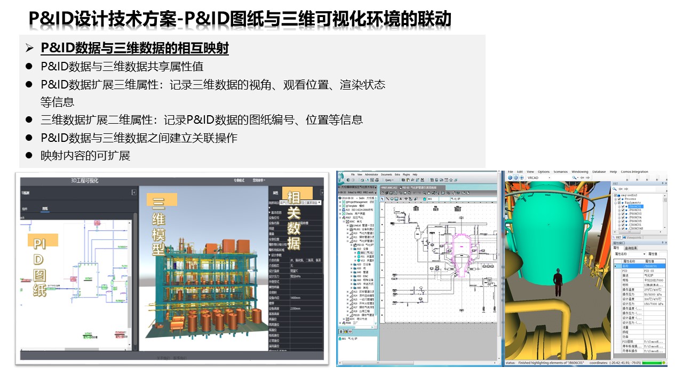Screen dimensions: 683x384
Task: Open the VRCAD mode dropdown in the 3D viewer
Action: [x=550, y=178]
